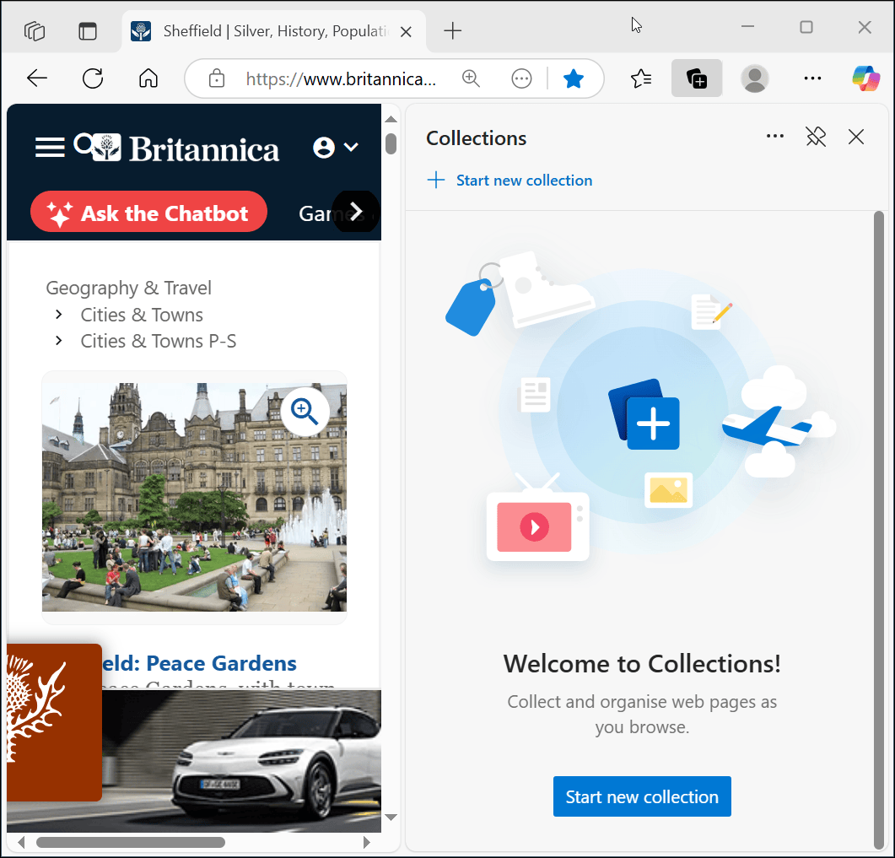895x858 pixels.
Task: View site permissions via the lock icon
Action: pos(216,78)
